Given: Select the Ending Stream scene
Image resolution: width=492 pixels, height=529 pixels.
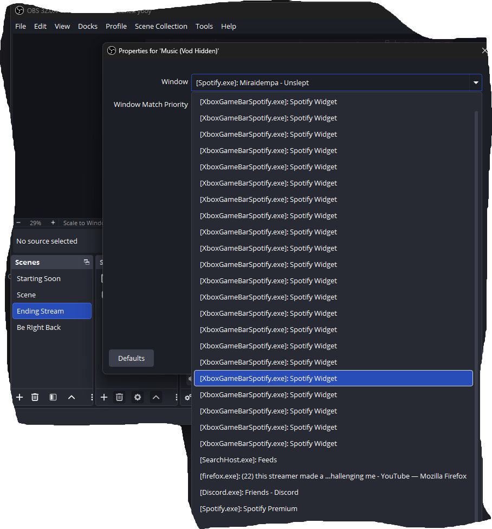Looking at the screenshot, I should tap(52, 311).
